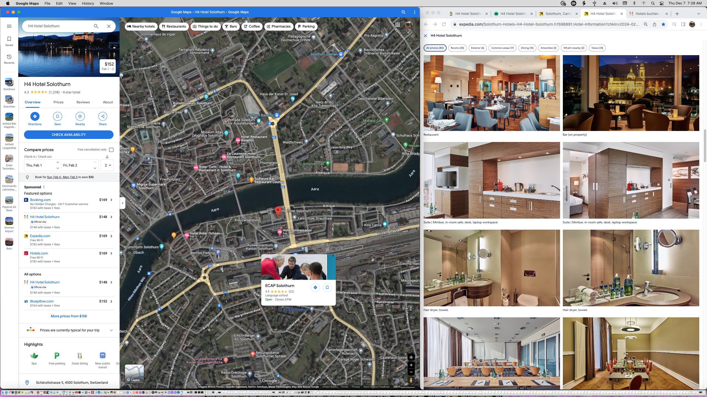Select the Directions icon for H4 Hotel Solothurn
Image resolution: width=707 pixels, height=397 pixels.
coord(35,116)
